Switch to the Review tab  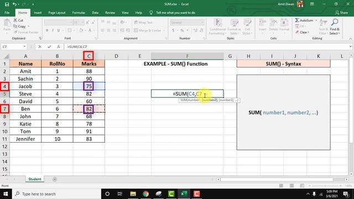coord(110,13)
